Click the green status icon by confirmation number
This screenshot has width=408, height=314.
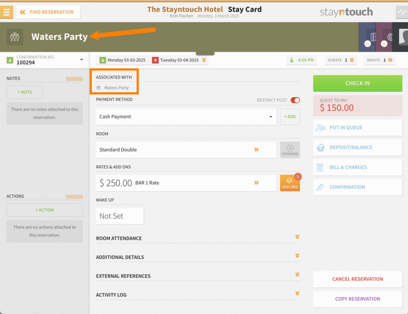pyautogui.click(x=10, y=60)
